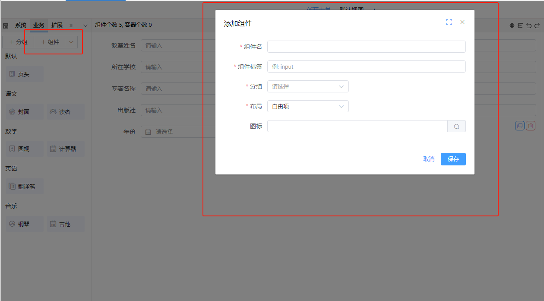This screenshot has height=301, width=544.
Task: Click the 组件名 input field
Action: [366, 47]
